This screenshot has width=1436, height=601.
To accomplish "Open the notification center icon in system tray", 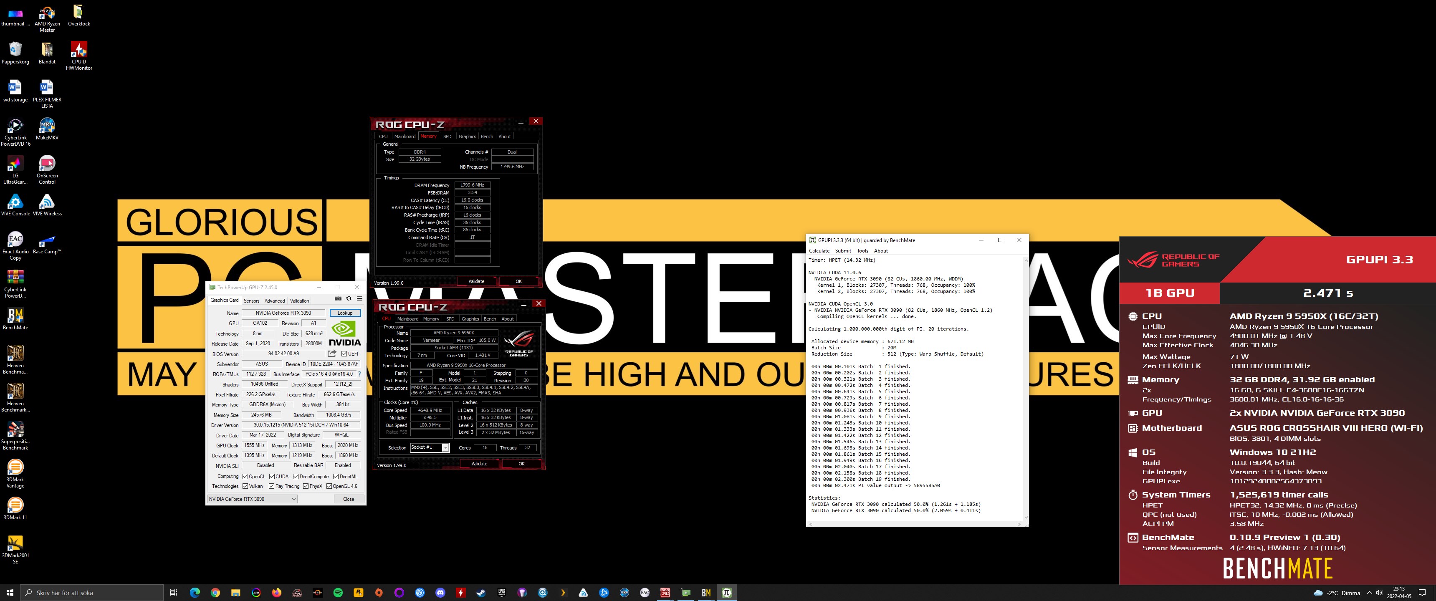I will (x=1422, y=593).
